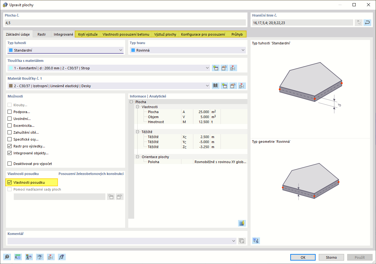Click the Použít button

(x=360, y=257)
